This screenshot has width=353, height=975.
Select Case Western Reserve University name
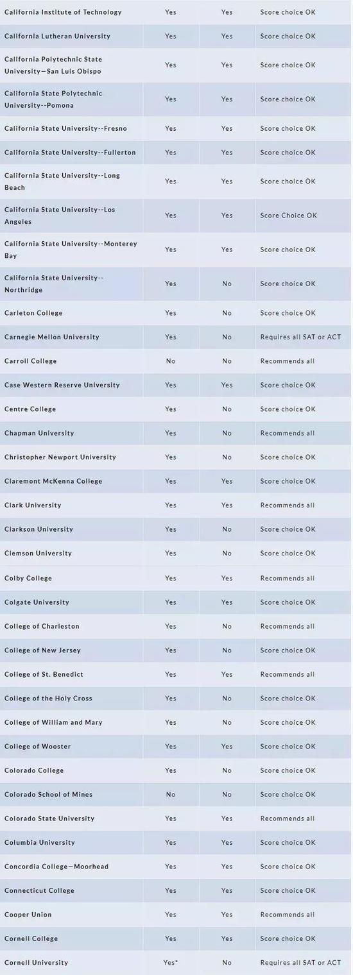[x=62, y=385]
